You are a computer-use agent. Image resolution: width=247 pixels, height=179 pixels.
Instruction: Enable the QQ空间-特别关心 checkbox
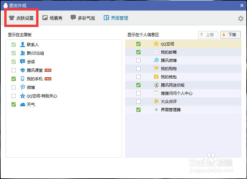[14, 96]
